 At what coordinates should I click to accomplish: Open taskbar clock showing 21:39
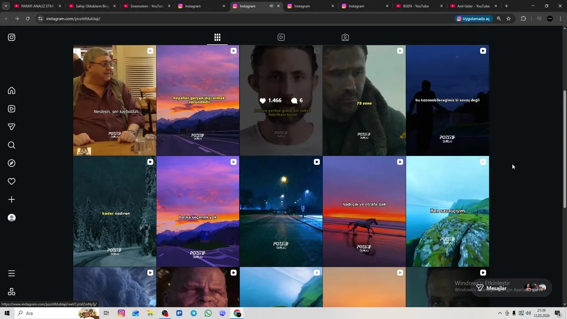point(541,313)
